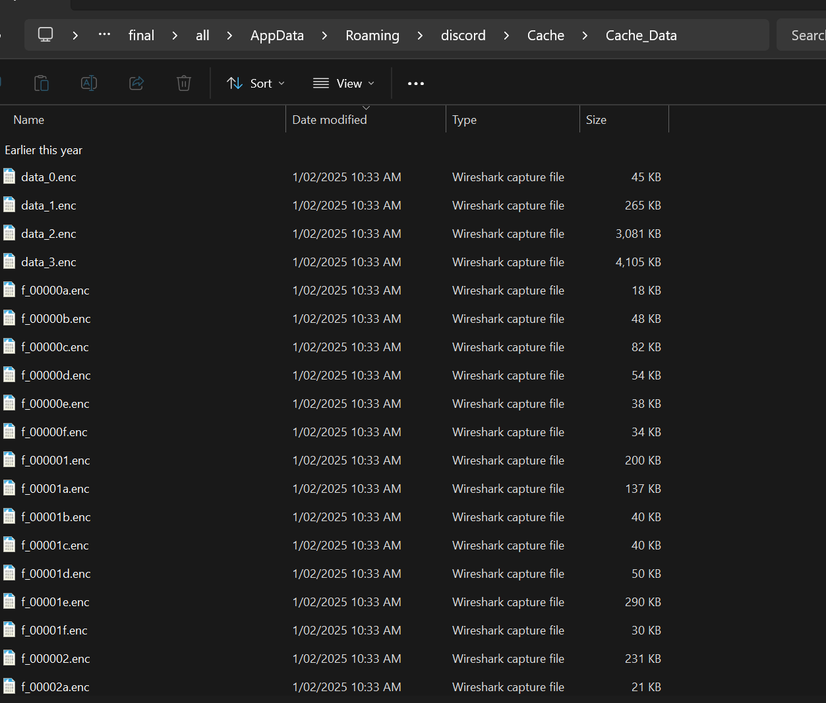Select the f_00001d.enc file icon

[9, 573]
